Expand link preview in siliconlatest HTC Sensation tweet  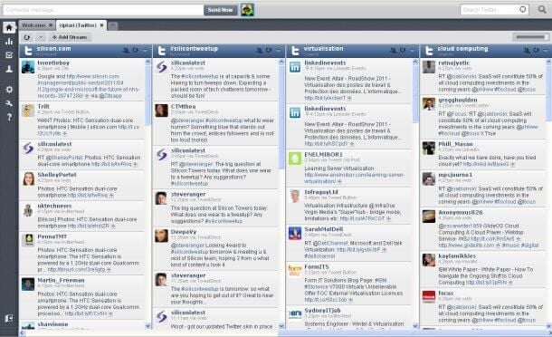(x=135, y=164)
